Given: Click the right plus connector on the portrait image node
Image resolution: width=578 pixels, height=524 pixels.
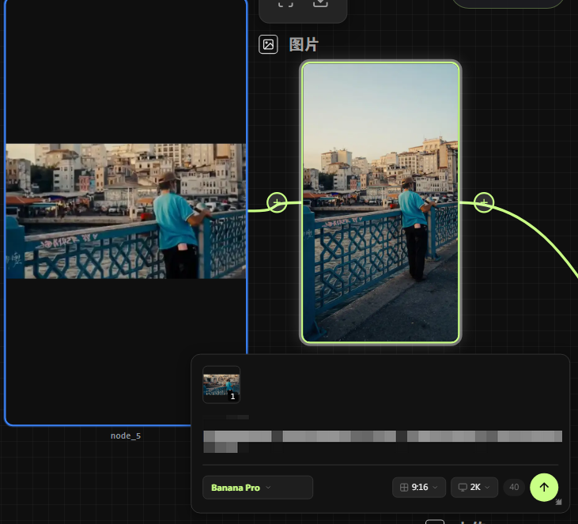Looking at the screenshot, I should (484, 203).
